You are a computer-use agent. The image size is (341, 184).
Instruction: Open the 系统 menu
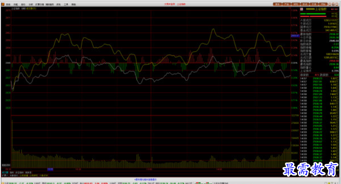pos(8,4)
